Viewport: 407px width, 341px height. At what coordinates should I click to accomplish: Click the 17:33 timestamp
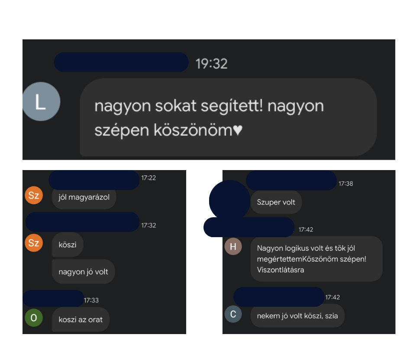pos(91,300)
